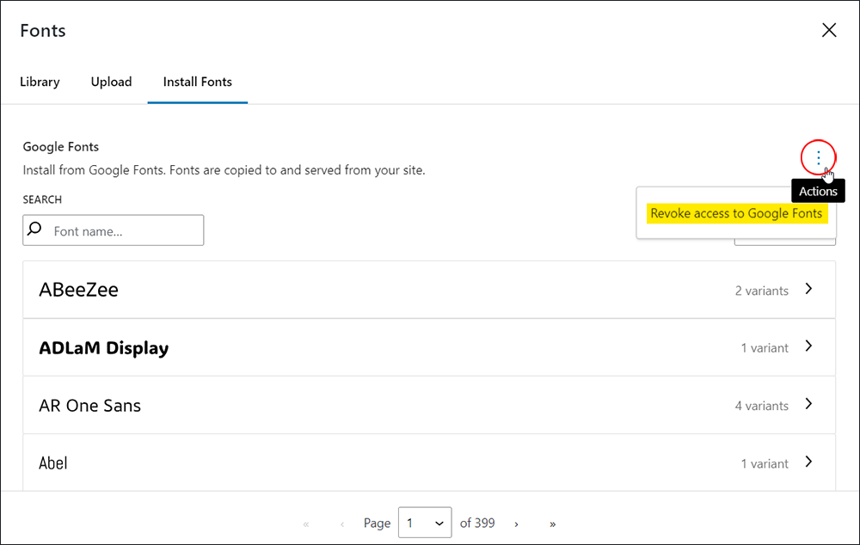Viewport: 860px width, 545px height.
Task: Open the ABeeZee font family
Action: 429,290
